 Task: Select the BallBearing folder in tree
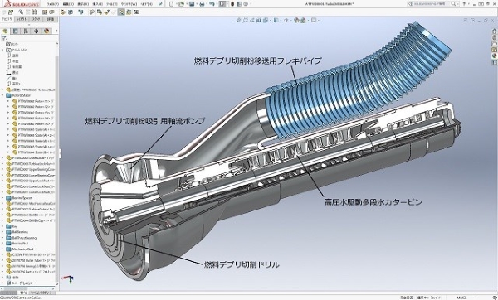[20, 232]
